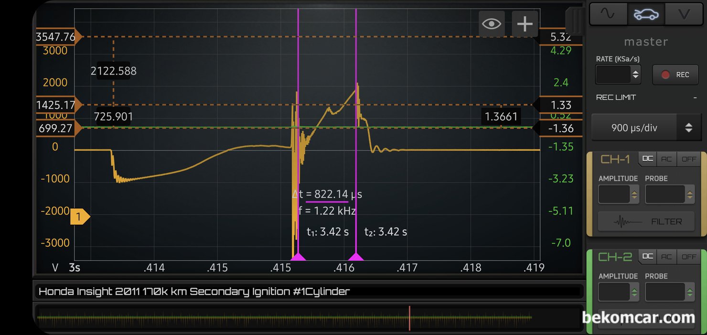The width and height of the screenshot is (707, 335).
Task: Adjust the RATE (KSa/s) stepper arrows
Action: coord(635,75)
